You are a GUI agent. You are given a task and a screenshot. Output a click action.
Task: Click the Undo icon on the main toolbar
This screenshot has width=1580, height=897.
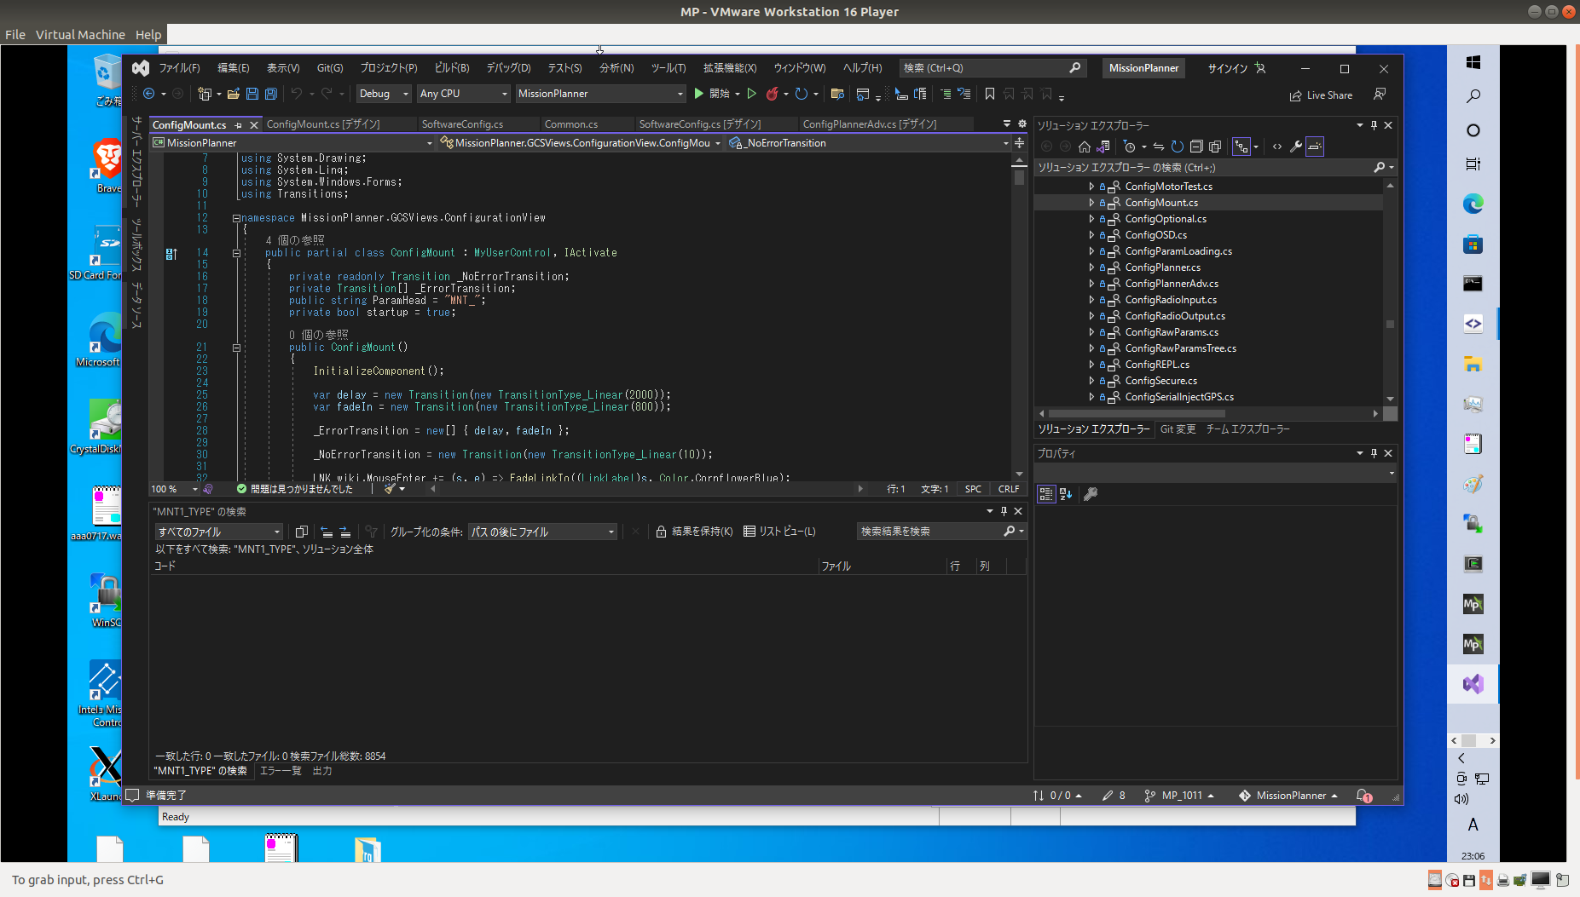[296, 95]
